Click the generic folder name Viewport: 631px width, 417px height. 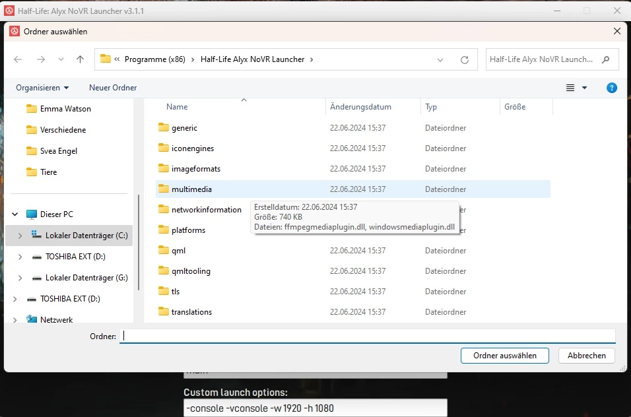pyautogui.click(x=184, y=128)
